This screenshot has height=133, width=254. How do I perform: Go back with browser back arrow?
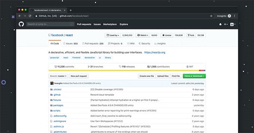[20, 16]
